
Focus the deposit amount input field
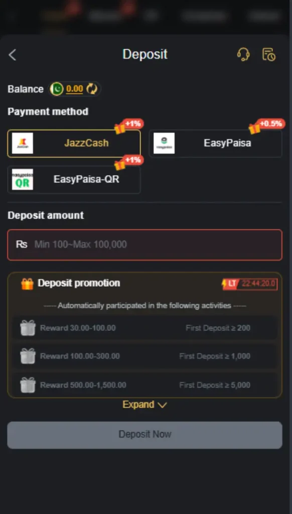pyautogui.click(x=144, y=244)
